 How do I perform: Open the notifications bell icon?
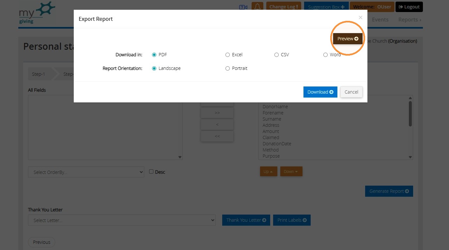pos(257,7)
